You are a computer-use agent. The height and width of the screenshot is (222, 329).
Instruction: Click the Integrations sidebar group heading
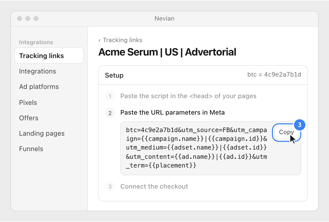pos(36,42)
